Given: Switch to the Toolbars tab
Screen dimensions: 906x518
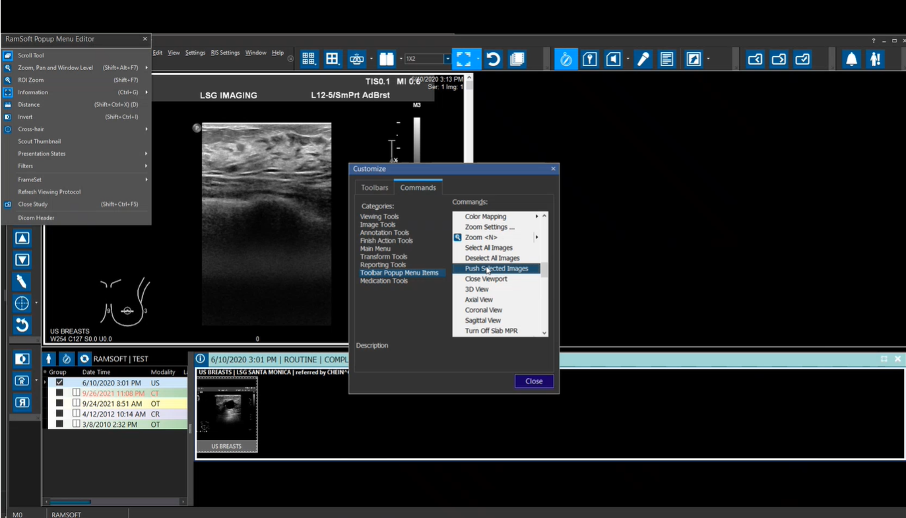Looking at the screenshot, I should coord(374,187).
